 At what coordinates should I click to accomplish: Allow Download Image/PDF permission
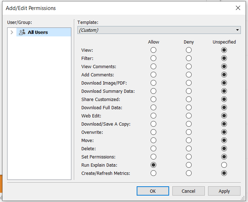[153, 83]
